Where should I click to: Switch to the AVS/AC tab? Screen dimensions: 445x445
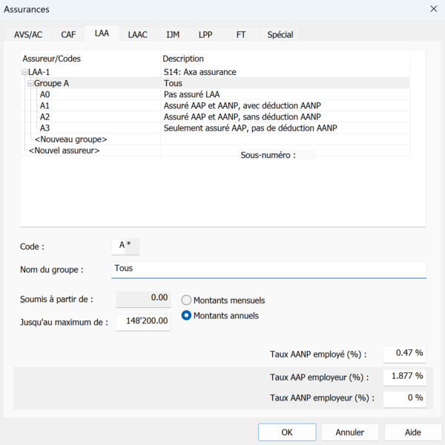(28, 35)
